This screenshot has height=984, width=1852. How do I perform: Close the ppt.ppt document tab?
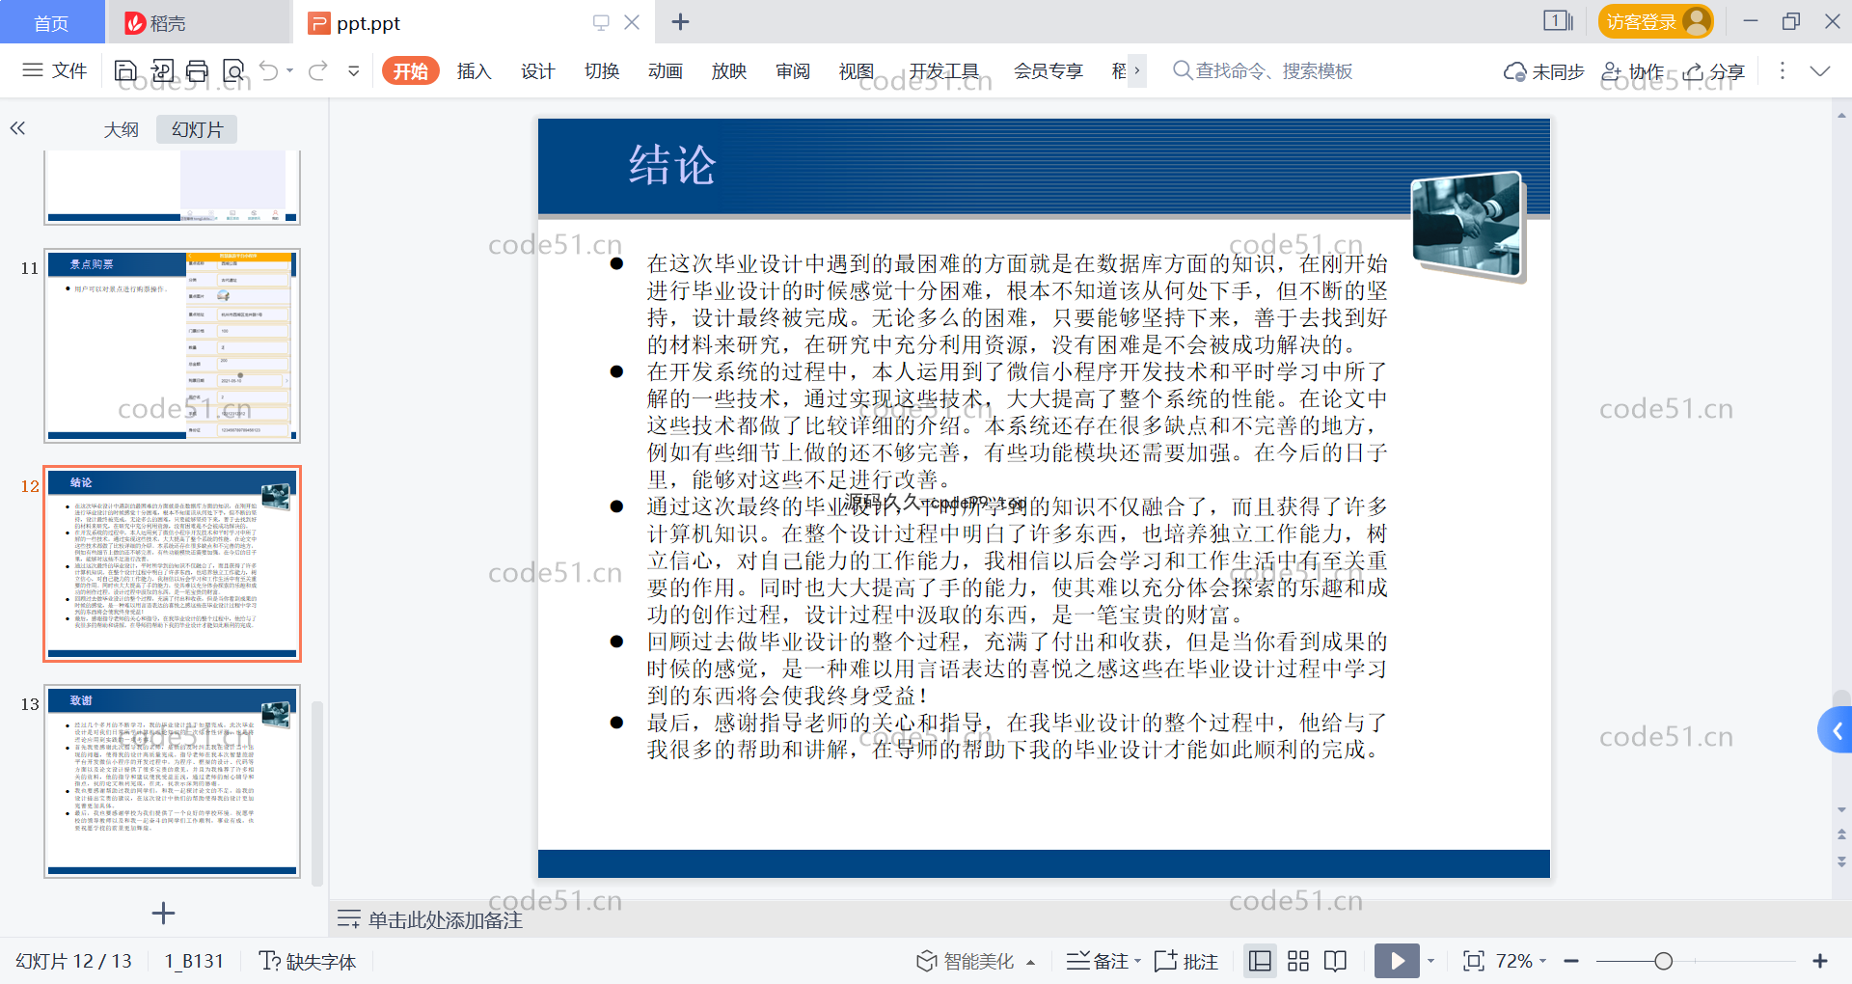(x=632, y=22)
